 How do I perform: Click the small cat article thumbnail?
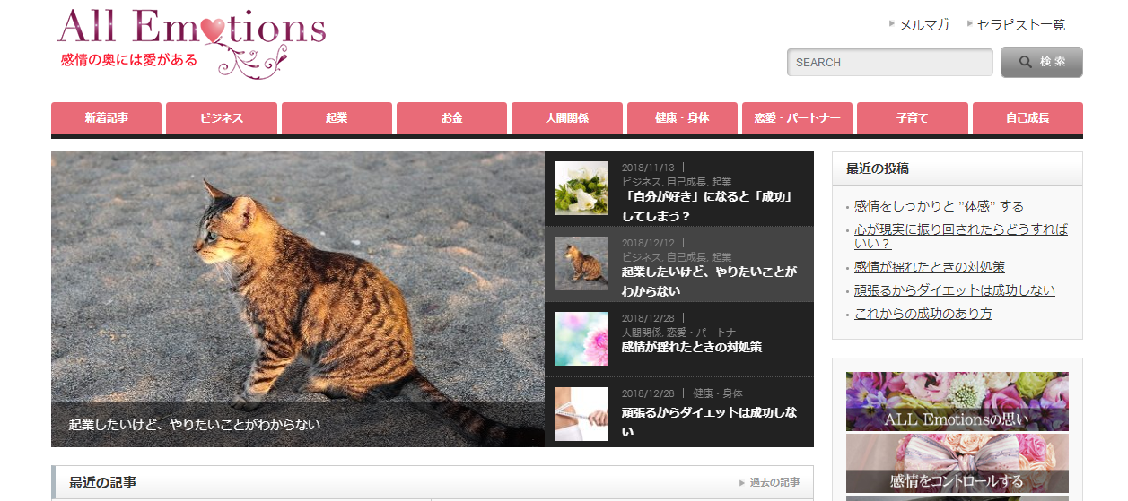581,263
